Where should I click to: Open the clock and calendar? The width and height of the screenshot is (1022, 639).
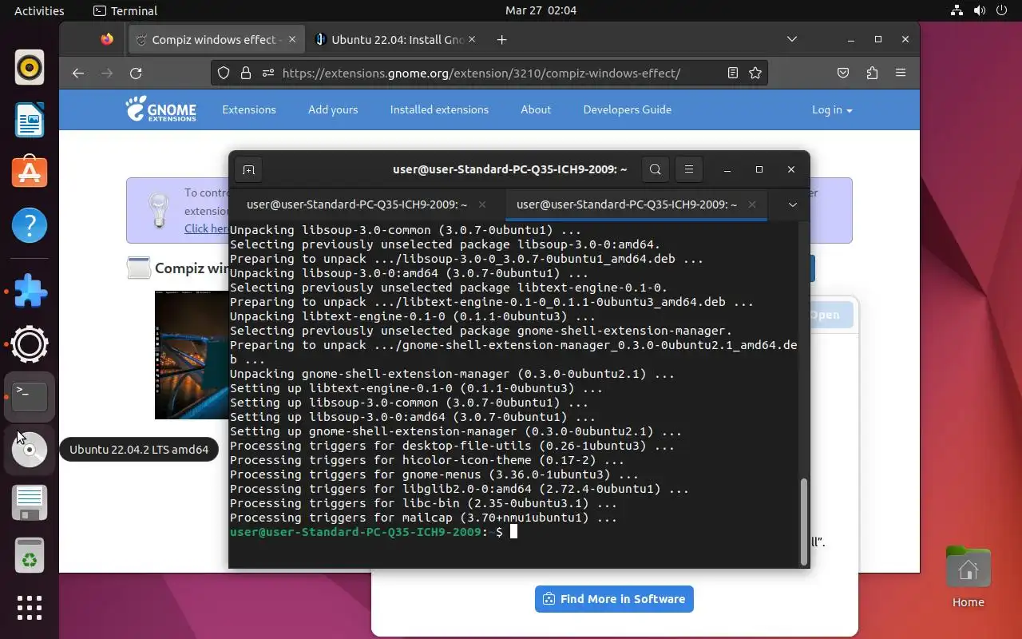[x=541, y=10]
